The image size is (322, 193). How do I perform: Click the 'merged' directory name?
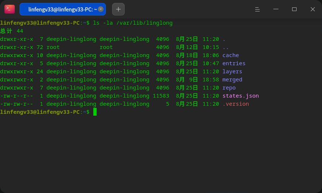click(232, 80)
